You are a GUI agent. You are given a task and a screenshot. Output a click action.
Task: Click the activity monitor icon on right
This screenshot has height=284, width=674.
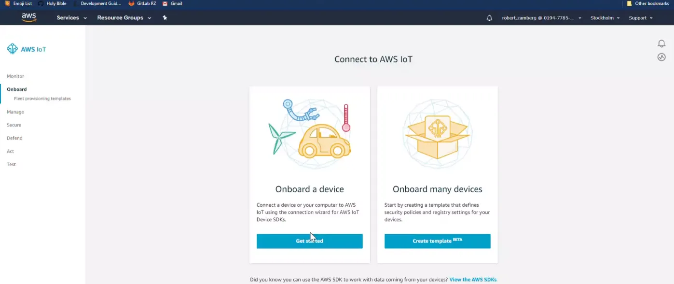[661, 57]
